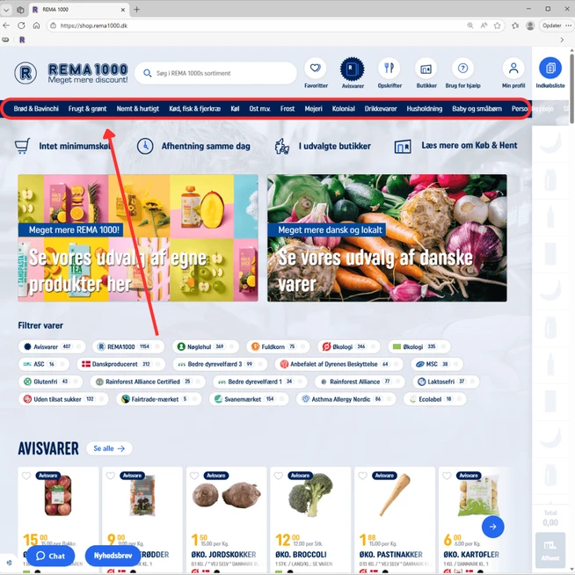Open Min profil icon
This screenshot has width=575, height=575.
click(x=513, y=69)
